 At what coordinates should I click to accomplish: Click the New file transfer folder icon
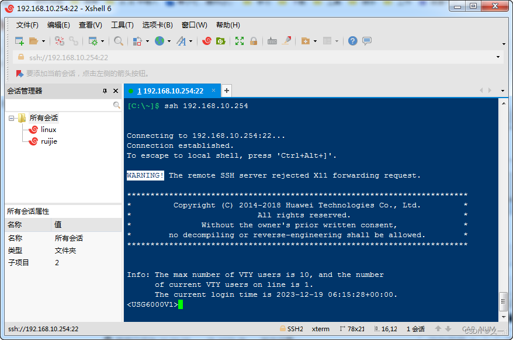[305, 41]
